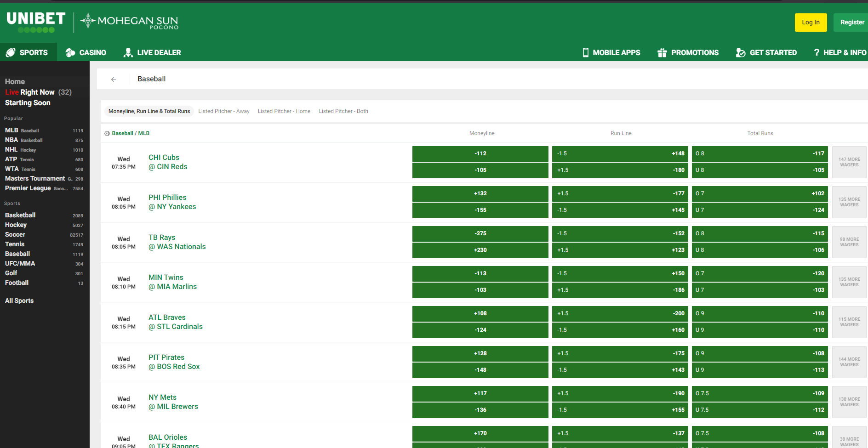Bet BAL Orioles moneyline +170

click(480, 433)
